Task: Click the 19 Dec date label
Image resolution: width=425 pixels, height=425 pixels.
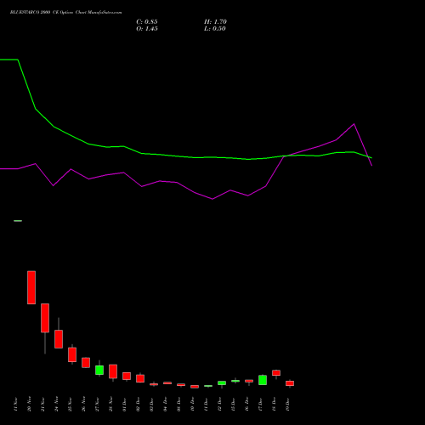Action: (287, 405)
